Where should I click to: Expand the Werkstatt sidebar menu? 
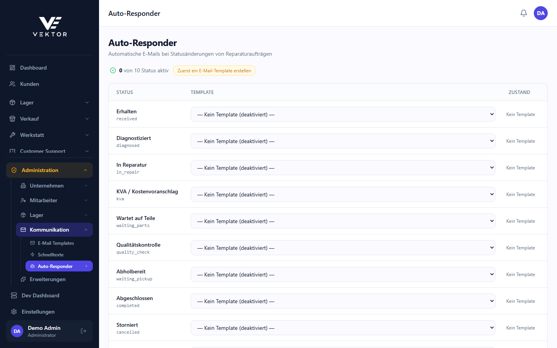point(50,135)
